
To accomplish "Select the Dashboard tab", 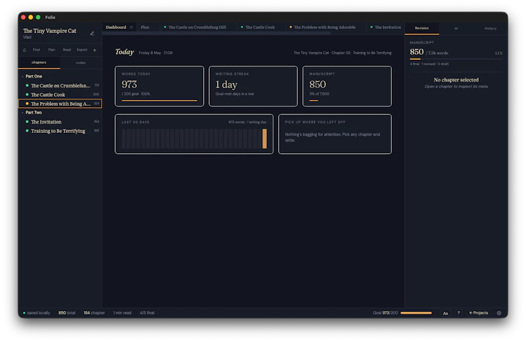I will [x=116, y=27].
